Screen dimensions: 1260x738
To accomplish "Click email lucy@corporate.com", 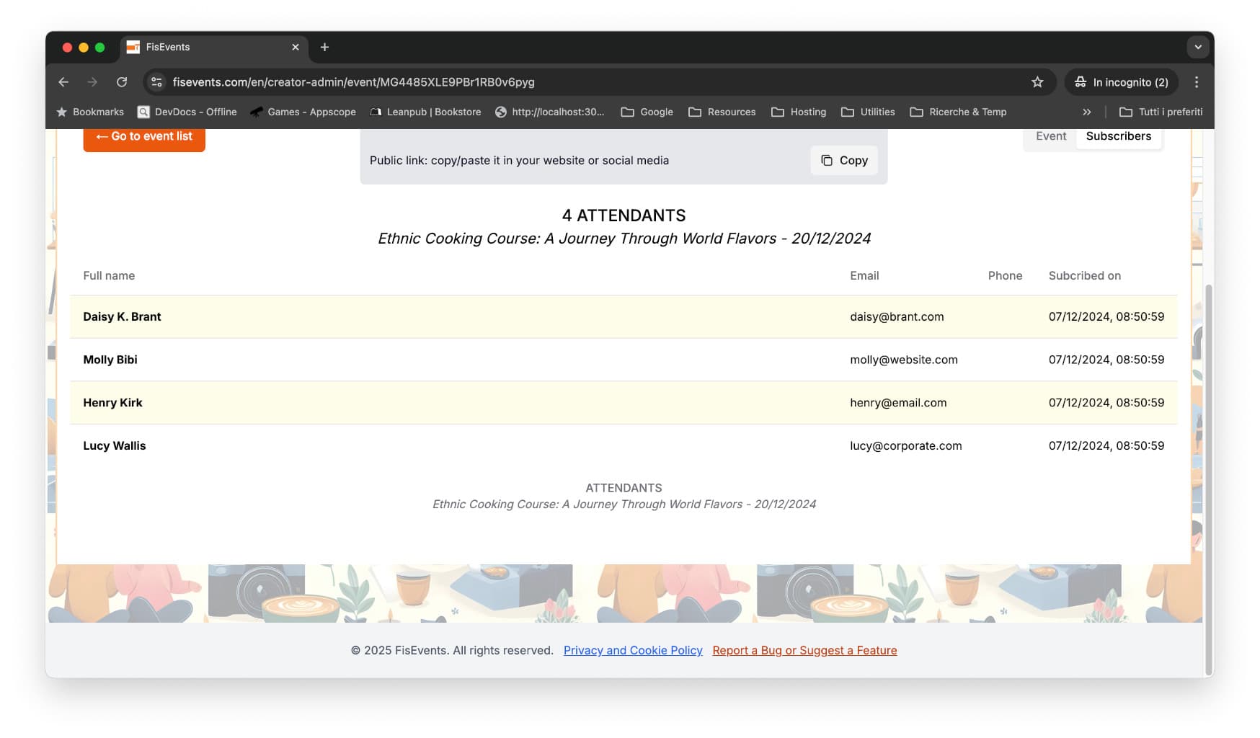I will (x=906, y=445).
